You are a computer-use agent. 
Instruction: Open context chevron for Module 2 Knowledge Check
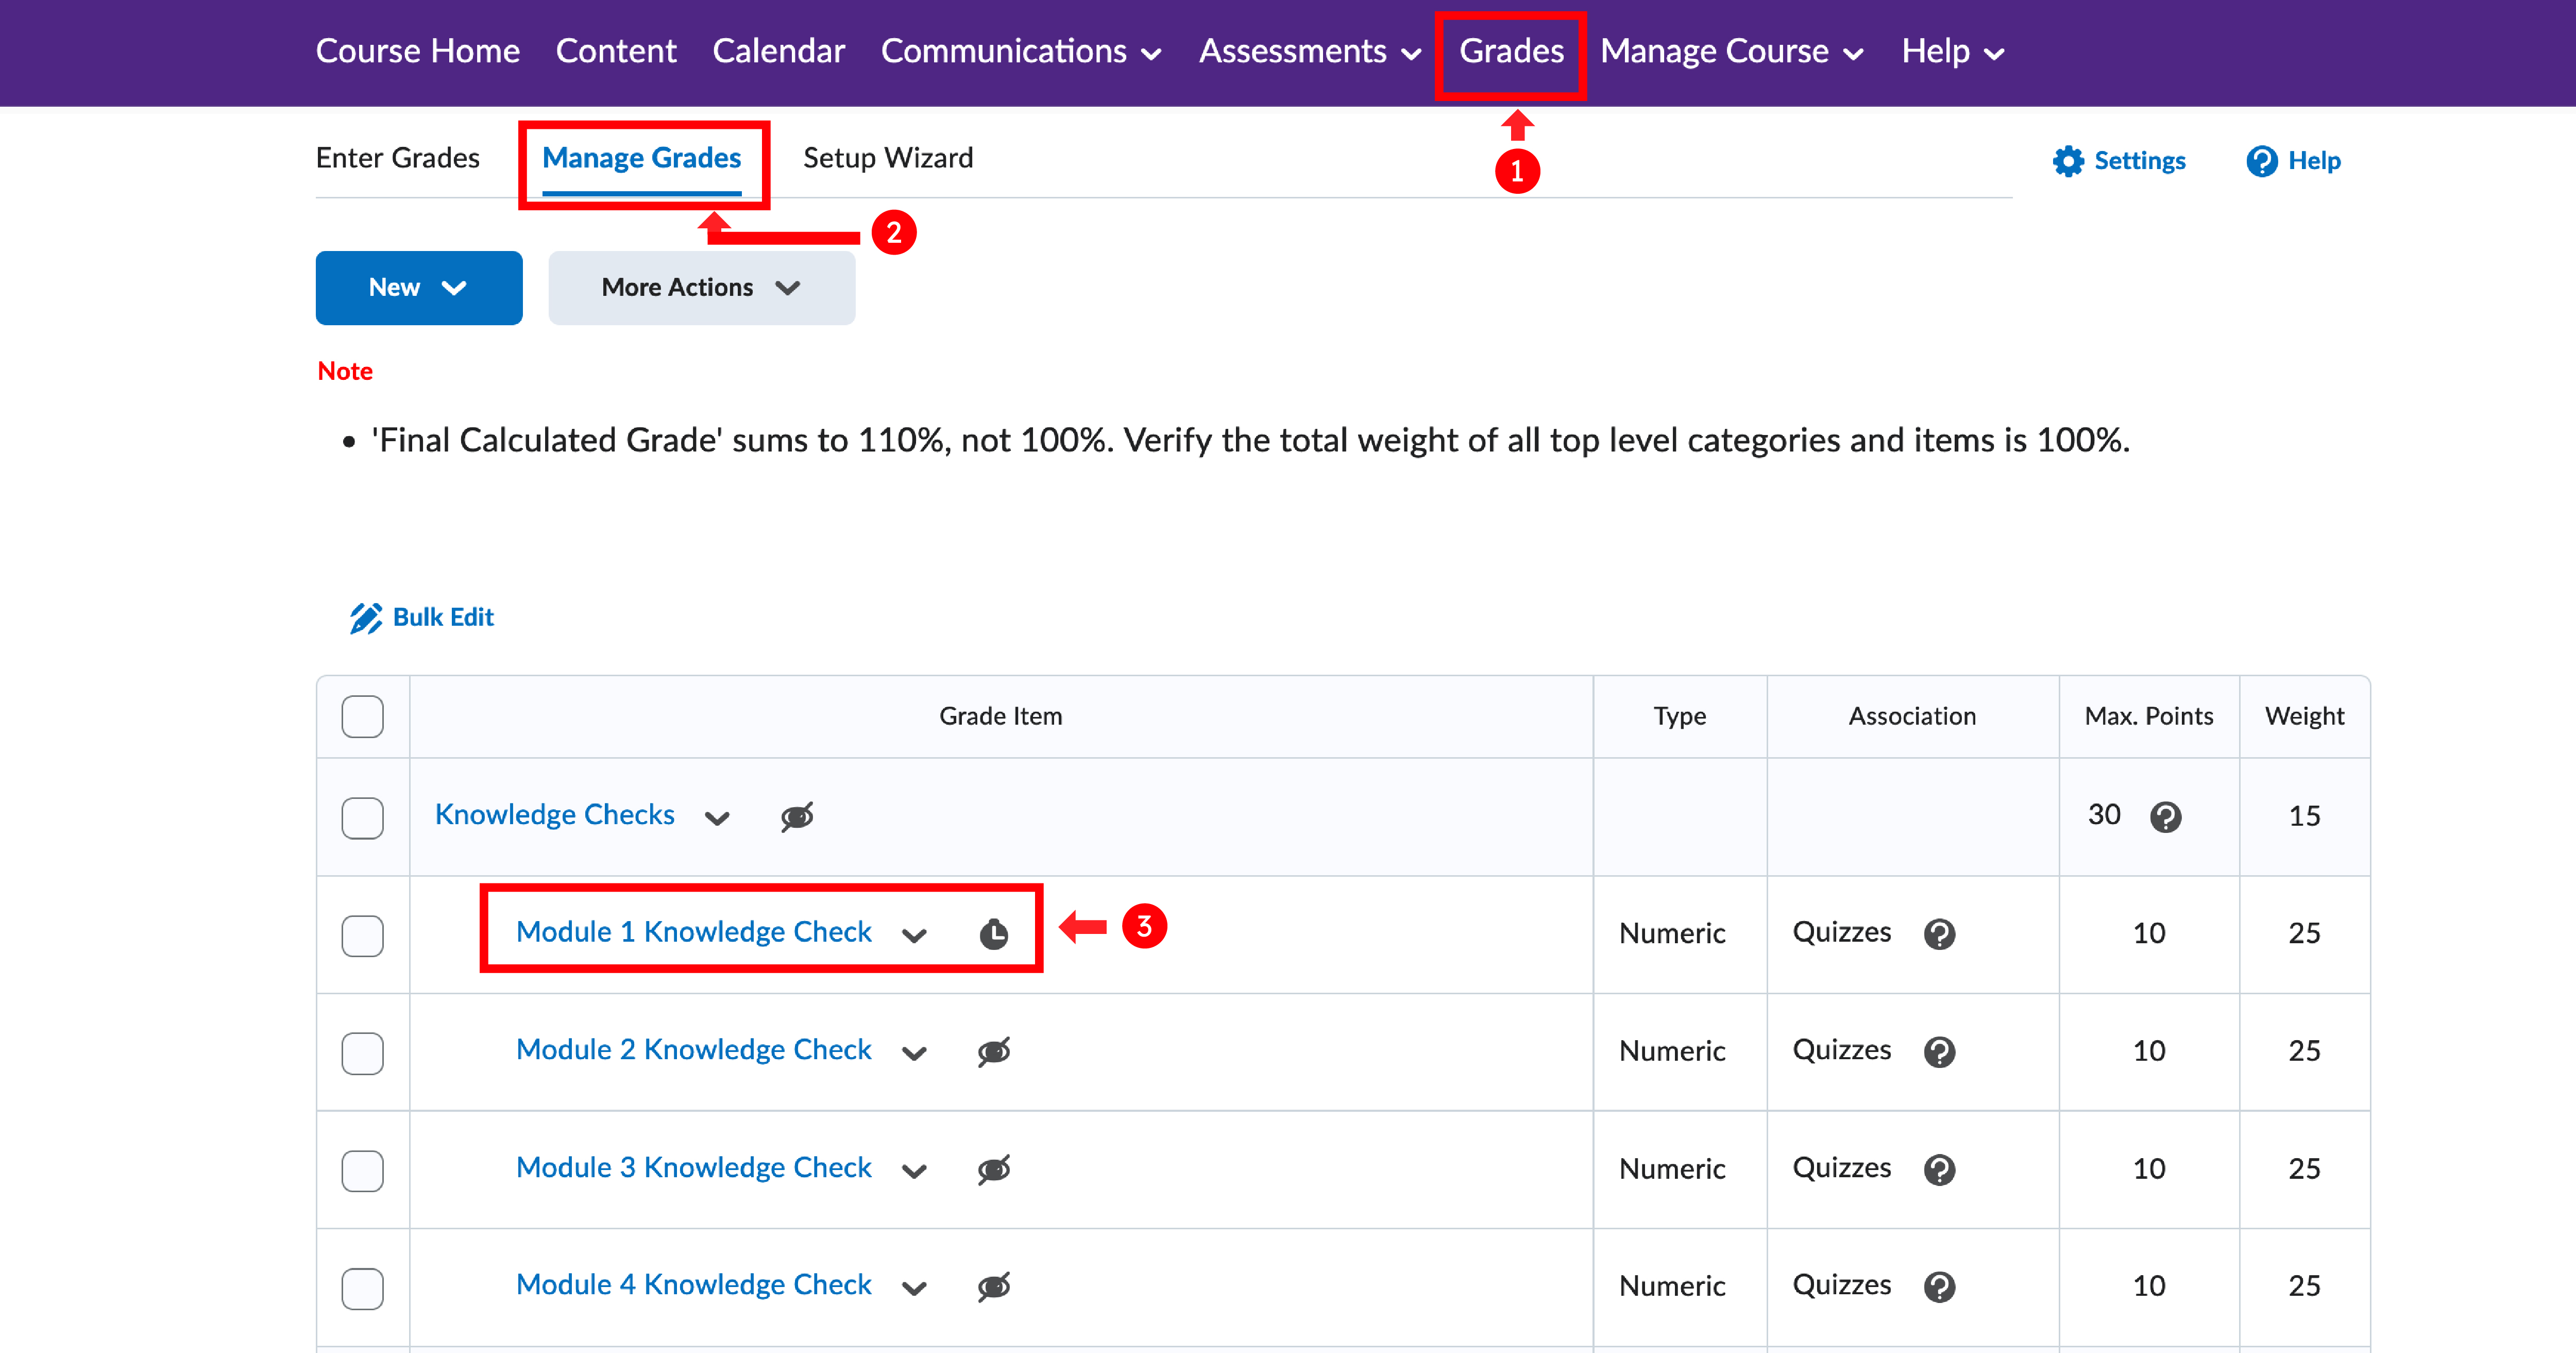(x=914, y=1053)
